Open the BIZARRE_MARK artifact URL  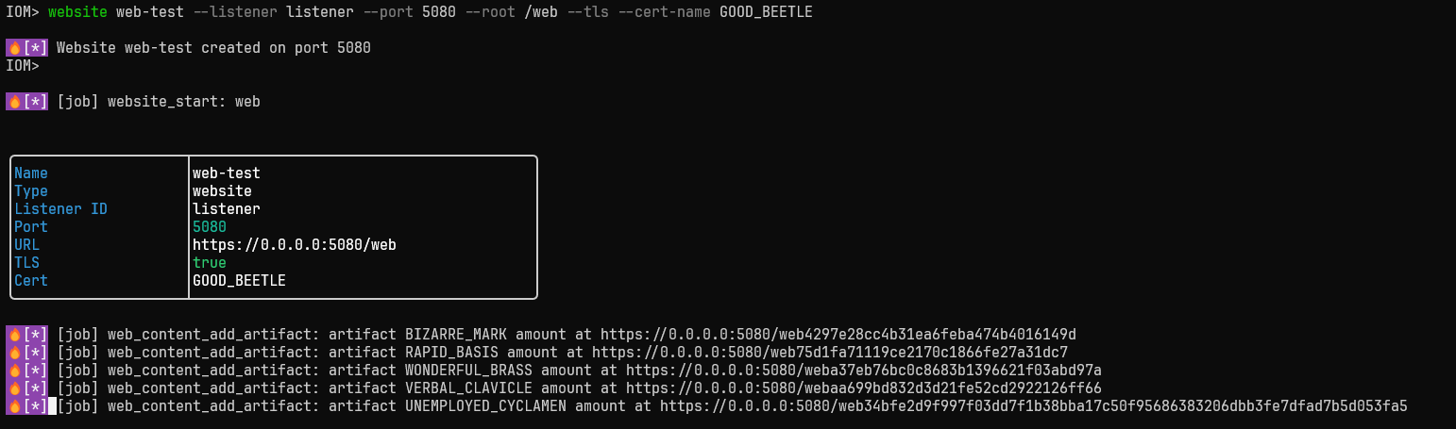(x=838, y=335)
